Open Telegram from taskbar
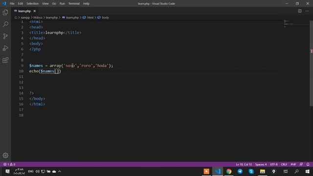Image resolution: width=313 pixels, height=176 pixels. 240,172
